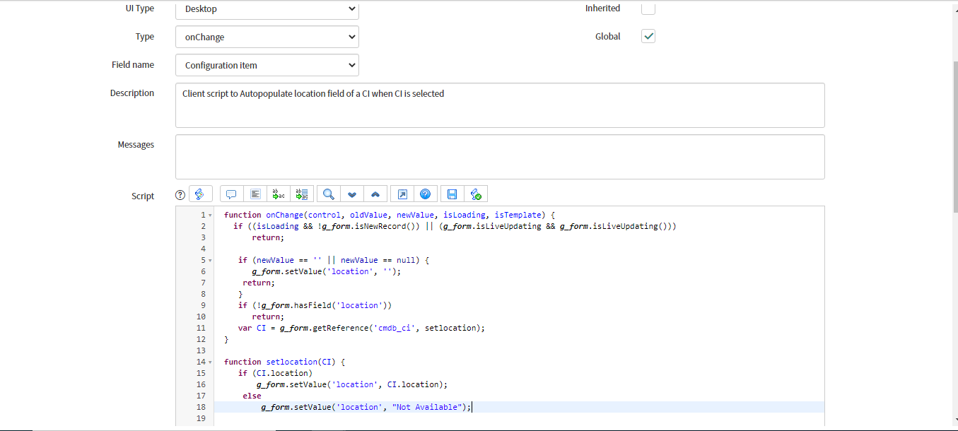Open editor help blue question icon
The height and width of the screenshot is (431, 958).
[x=425, y=194]
